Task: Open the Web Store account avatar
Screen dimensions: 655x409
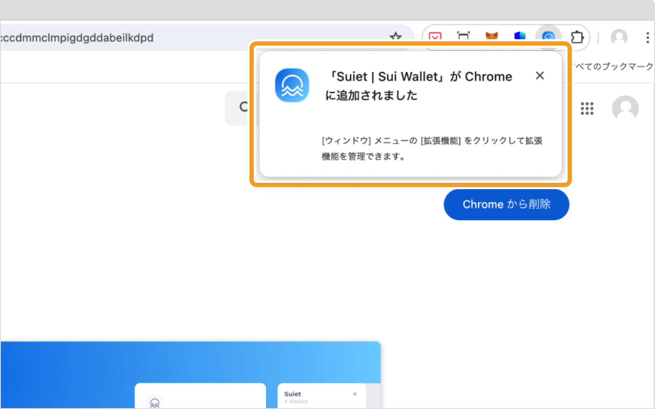Action: pyautogui.click(x=625, y=109)
